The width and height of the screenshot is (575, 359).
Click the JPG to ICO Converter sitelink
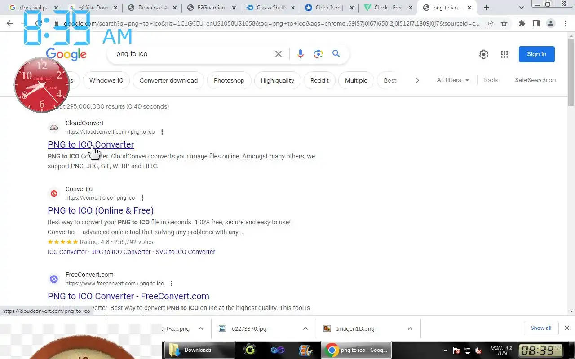(x=121, y=252)
